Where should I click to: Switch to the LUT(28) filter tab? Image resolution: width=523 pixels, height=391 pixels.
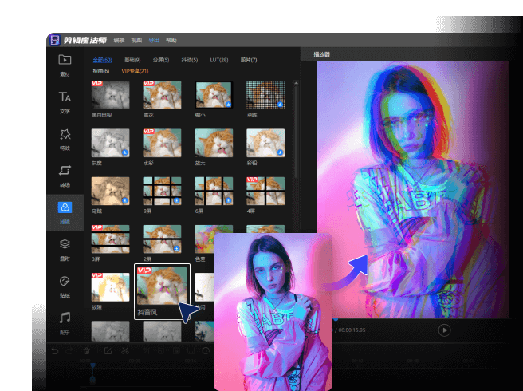point(218,60)
